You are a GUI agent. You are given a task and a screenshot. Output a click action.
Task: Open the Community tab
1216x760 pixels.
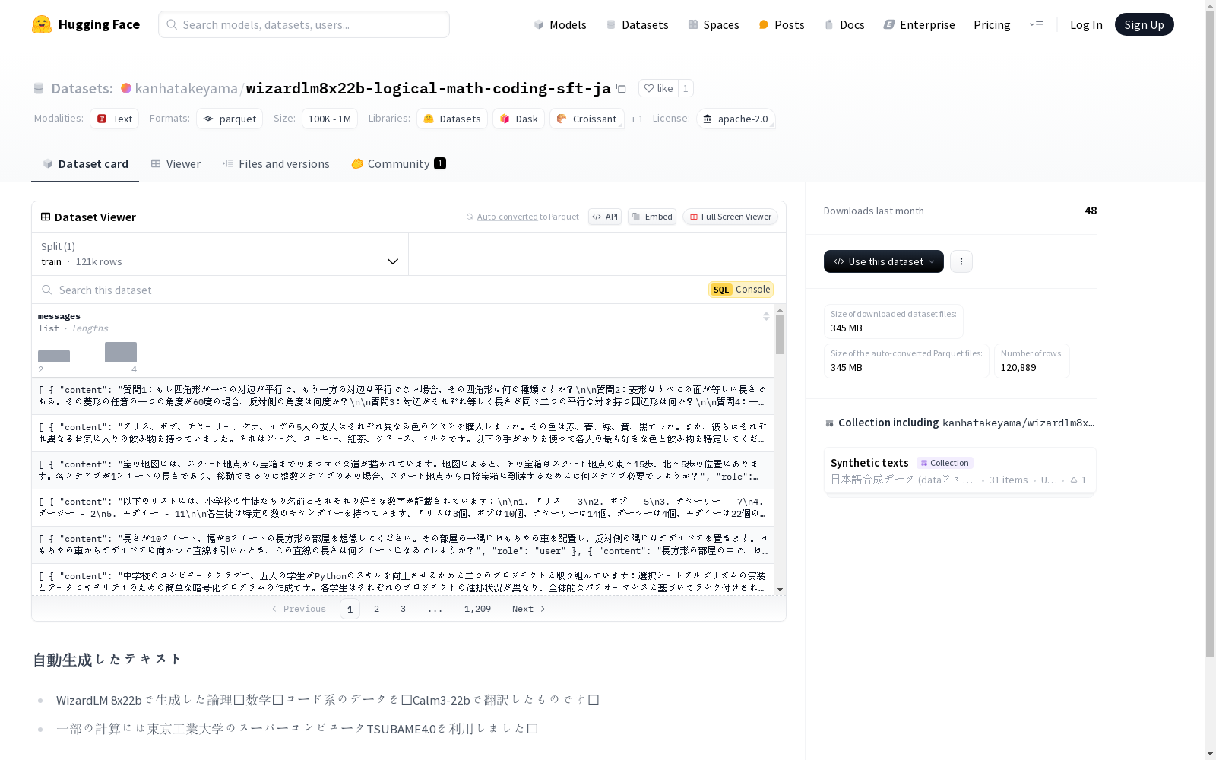pos(398,164)
